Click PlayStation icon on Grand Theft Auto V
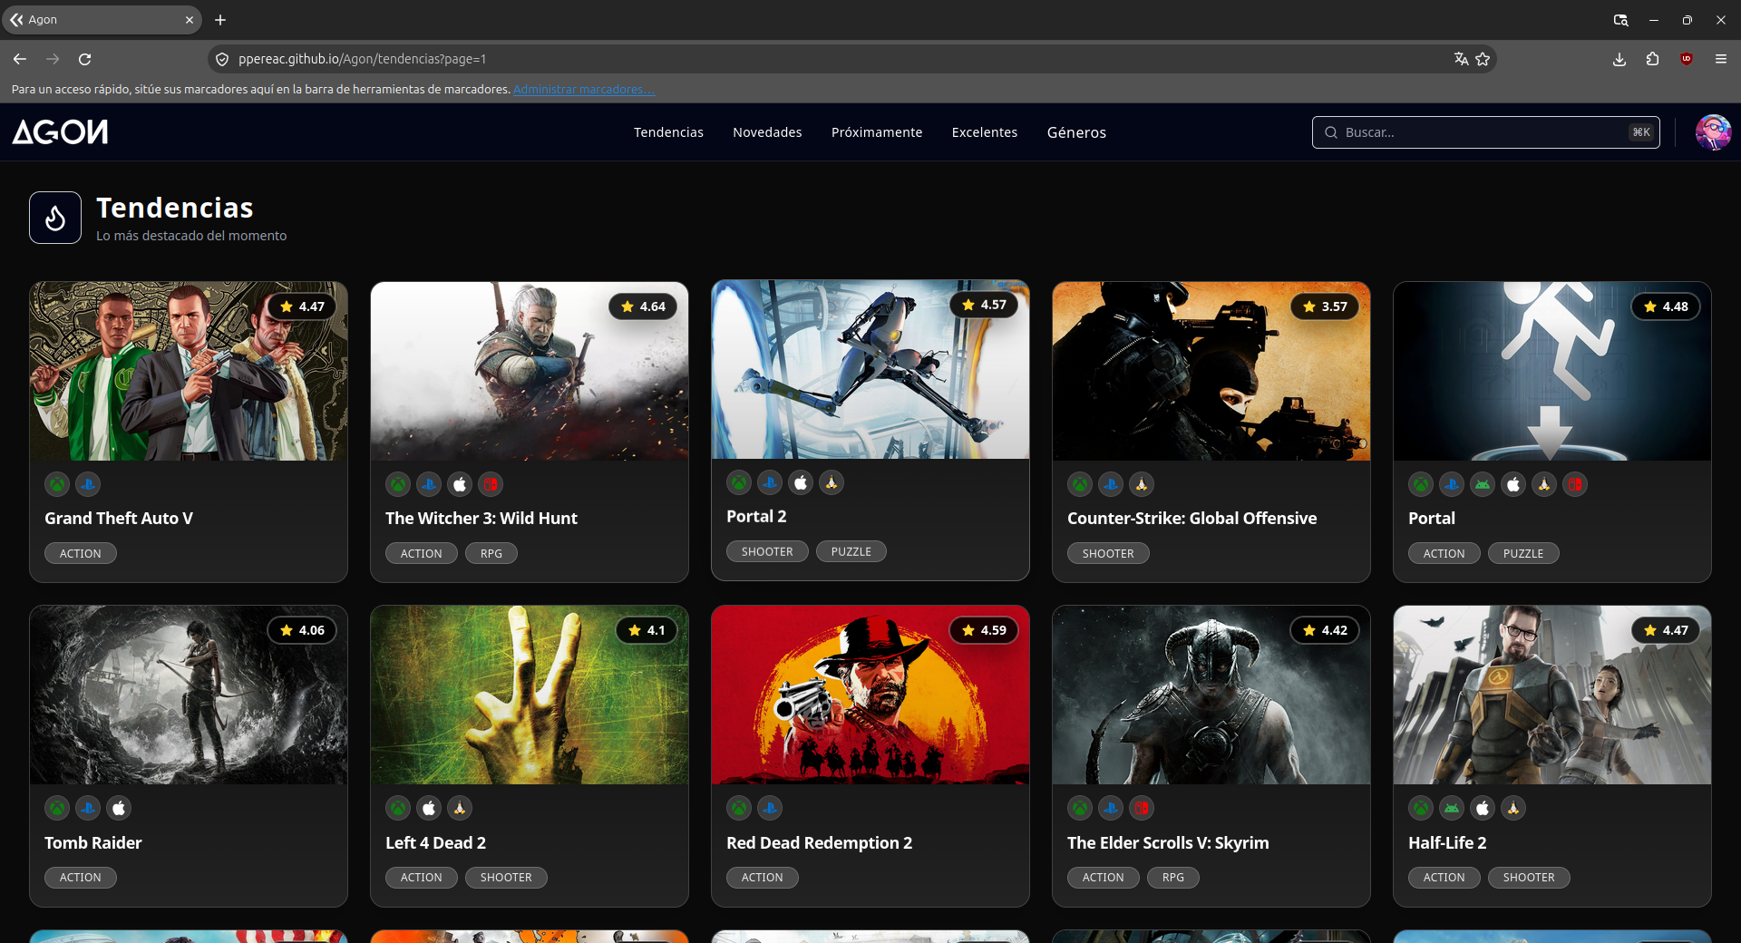The height and width of the screenshot is (943, 1741). pos(88,484)
